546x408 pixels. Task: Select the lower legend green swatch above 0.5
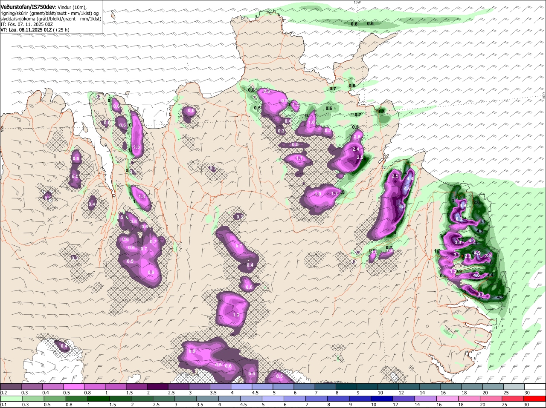pyautogui.click(x=55, y=399)
